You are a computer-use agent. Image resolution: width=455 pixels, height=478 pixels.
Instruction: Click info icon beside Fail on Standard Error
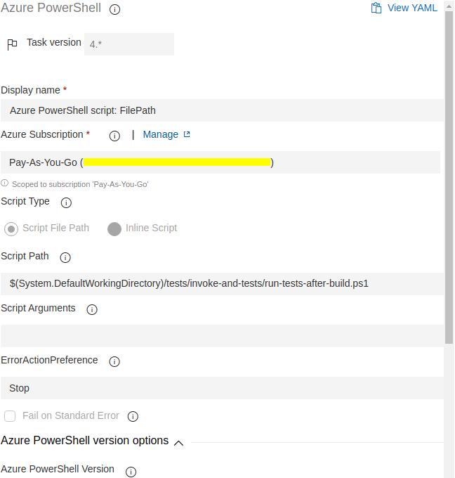coord(133,416)
